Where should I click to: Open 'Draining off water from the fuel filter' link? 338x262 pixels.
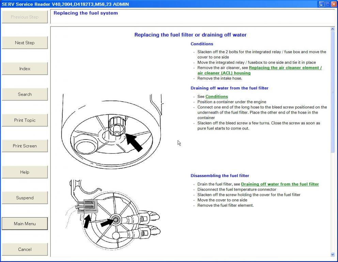click(x=280, y=184)
